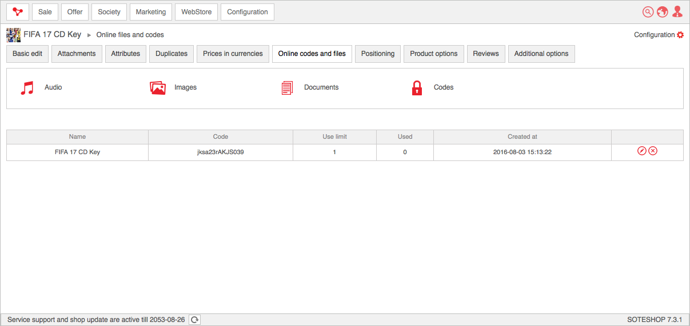Click the Used column header
690x326 pixels.
pyautogui.click(x=405, y=137)
